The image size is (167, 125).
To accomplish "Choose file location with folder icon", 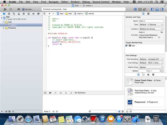I will [x=162, y=32].
